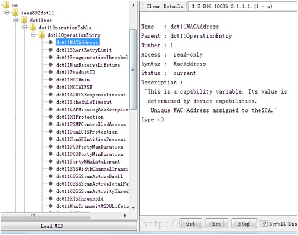The image size is (298, 235).
Task: Click the bullet icon beside dot11RTSThreshold
Action: point(50,198)
